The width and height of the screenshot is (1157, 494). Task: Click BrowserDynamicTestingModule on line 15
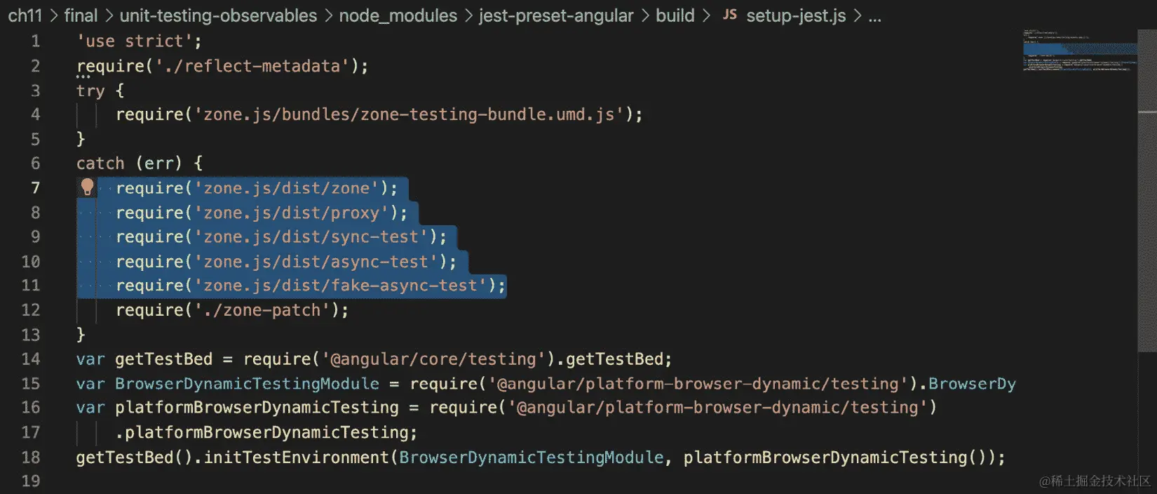[x=247, y=384]
